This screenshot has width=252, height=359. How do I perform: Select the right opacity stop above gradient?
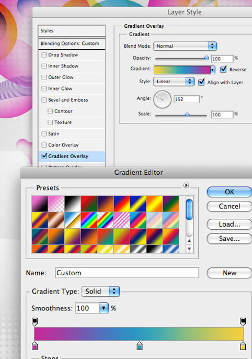pyautogui.click(x=243, y=322)
